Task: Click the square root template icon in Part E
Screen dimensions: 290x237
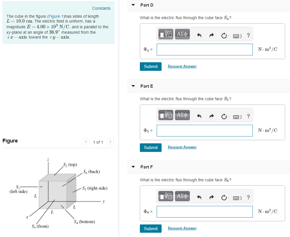Action: point(165,115)
